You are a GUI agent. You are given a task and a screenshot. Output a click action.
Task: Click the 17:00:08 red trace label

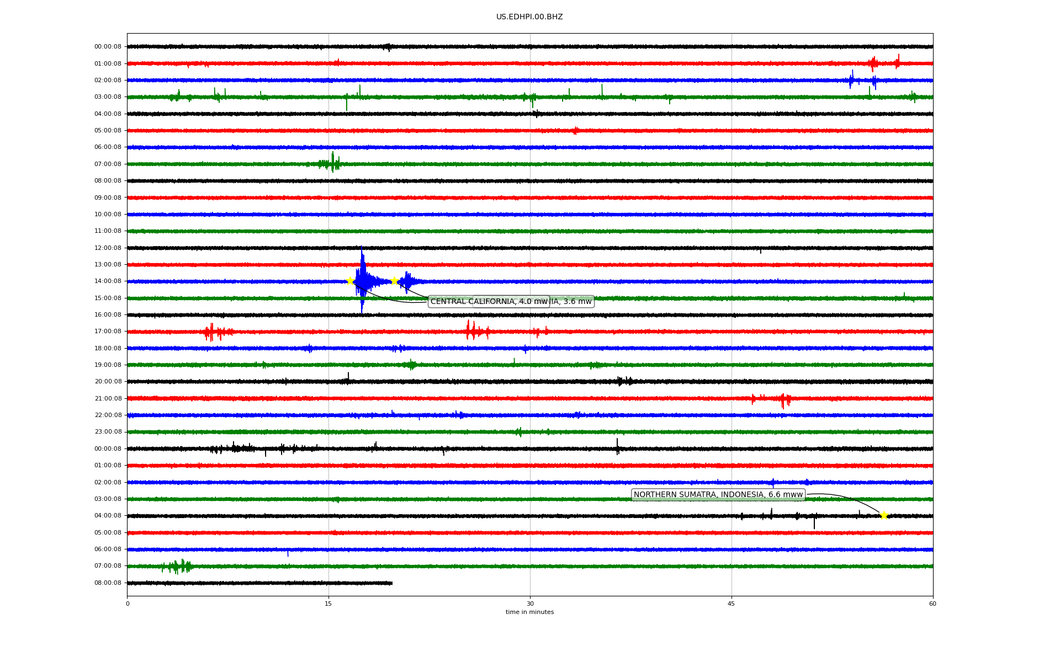108,332
